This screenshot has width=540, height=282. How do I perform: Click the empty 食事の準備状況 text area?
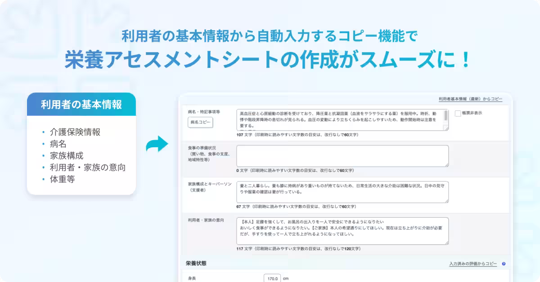point(342,156)
